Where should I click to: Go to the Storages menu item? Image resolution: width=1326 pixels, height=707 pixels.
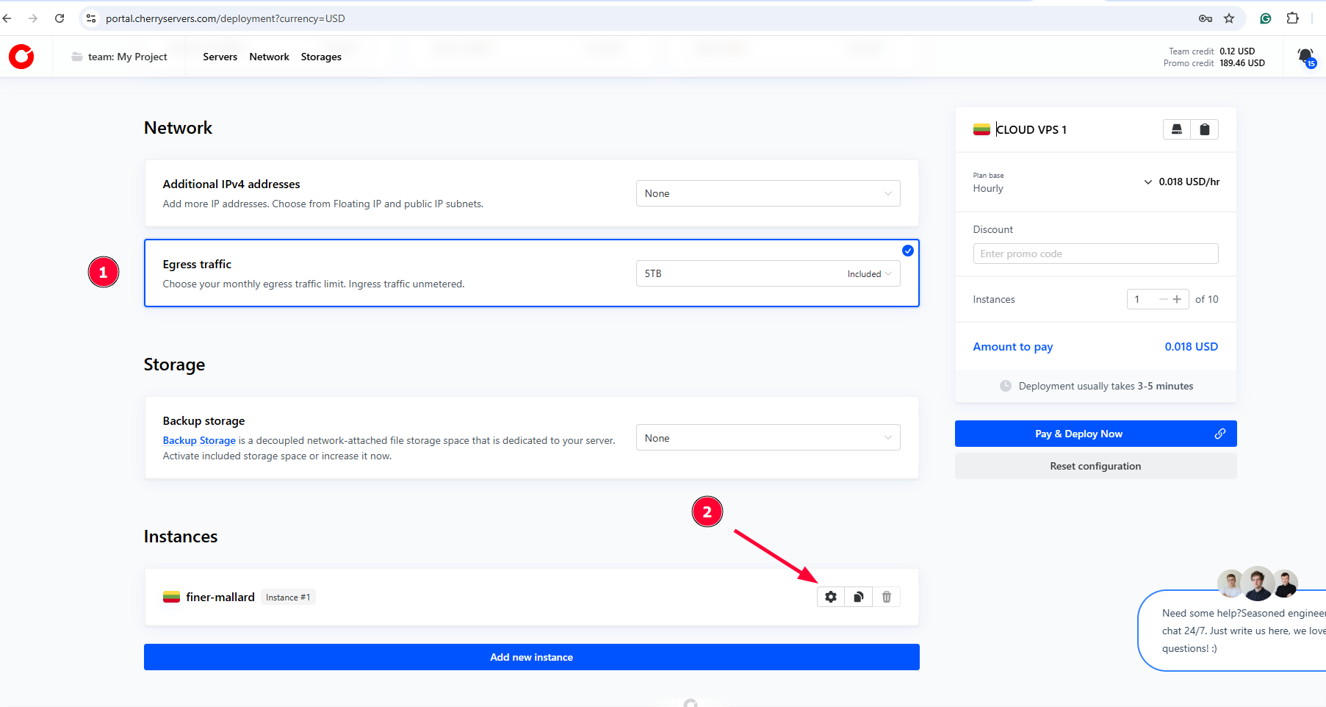point(321,57)
